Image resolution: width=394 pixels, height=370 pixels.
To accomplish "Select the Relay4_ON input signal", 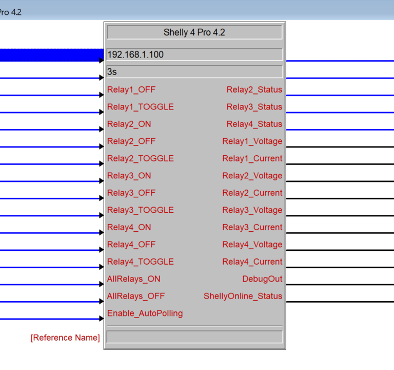I will tap(129, 227).
